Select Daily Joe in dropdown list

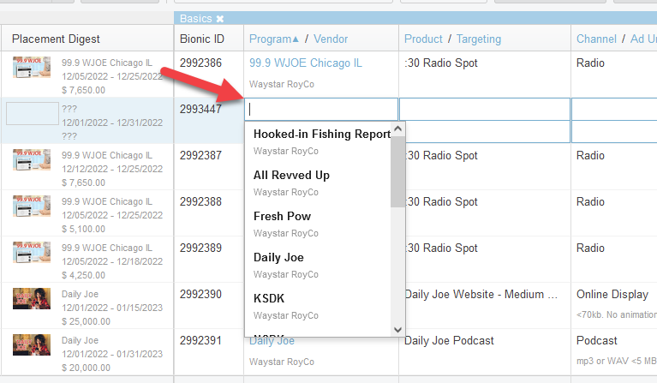278,257
